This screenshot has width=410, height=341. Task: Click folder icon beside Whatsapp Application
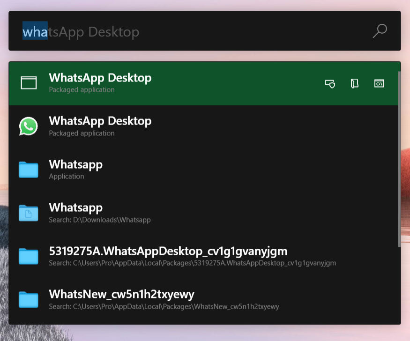coord(29,170)
